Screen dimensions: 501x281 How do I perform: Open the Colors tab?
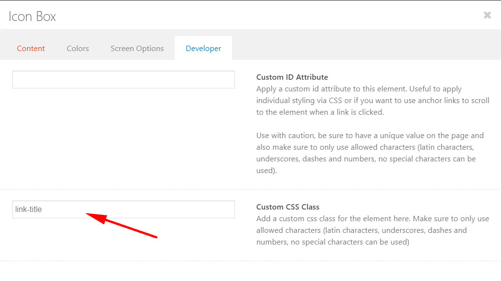click(x=78, y=48)
